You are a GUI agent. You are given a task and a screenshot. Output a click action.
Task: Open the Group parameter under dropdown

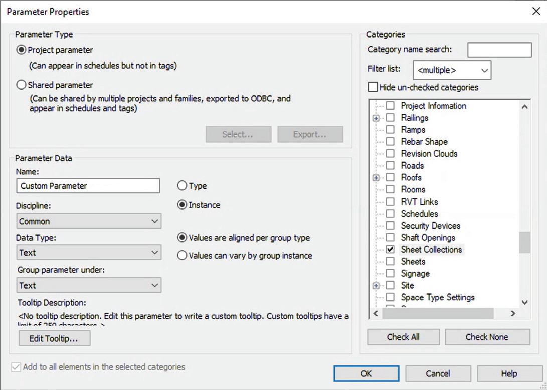coord(89,285)
